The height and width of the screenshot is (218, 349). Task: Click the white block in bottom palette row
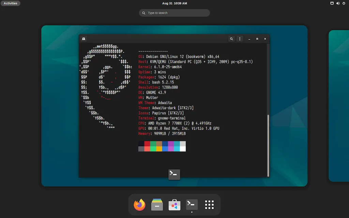coord(183,149)
